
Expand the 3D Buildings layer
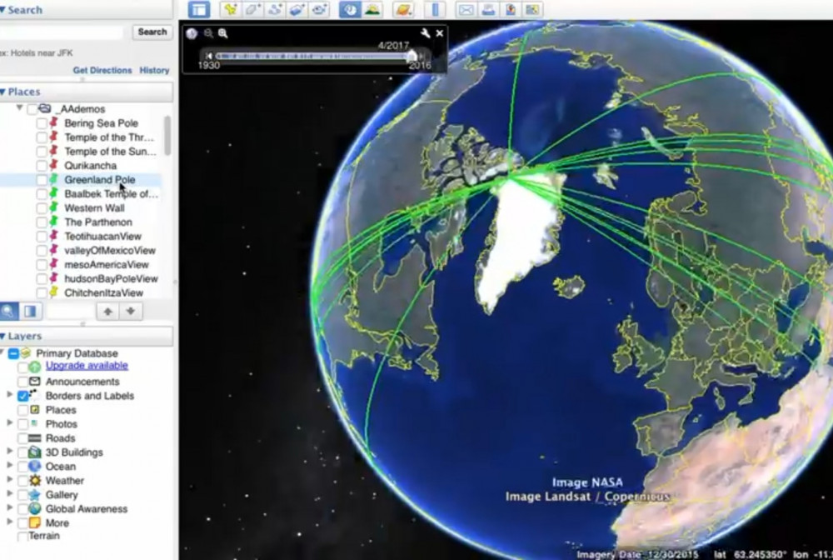(9, 451)
